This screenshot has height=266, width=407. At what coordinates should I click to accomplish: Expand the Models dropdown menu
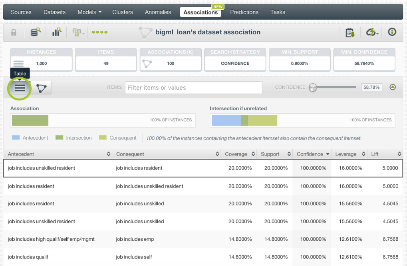(89, 12)
